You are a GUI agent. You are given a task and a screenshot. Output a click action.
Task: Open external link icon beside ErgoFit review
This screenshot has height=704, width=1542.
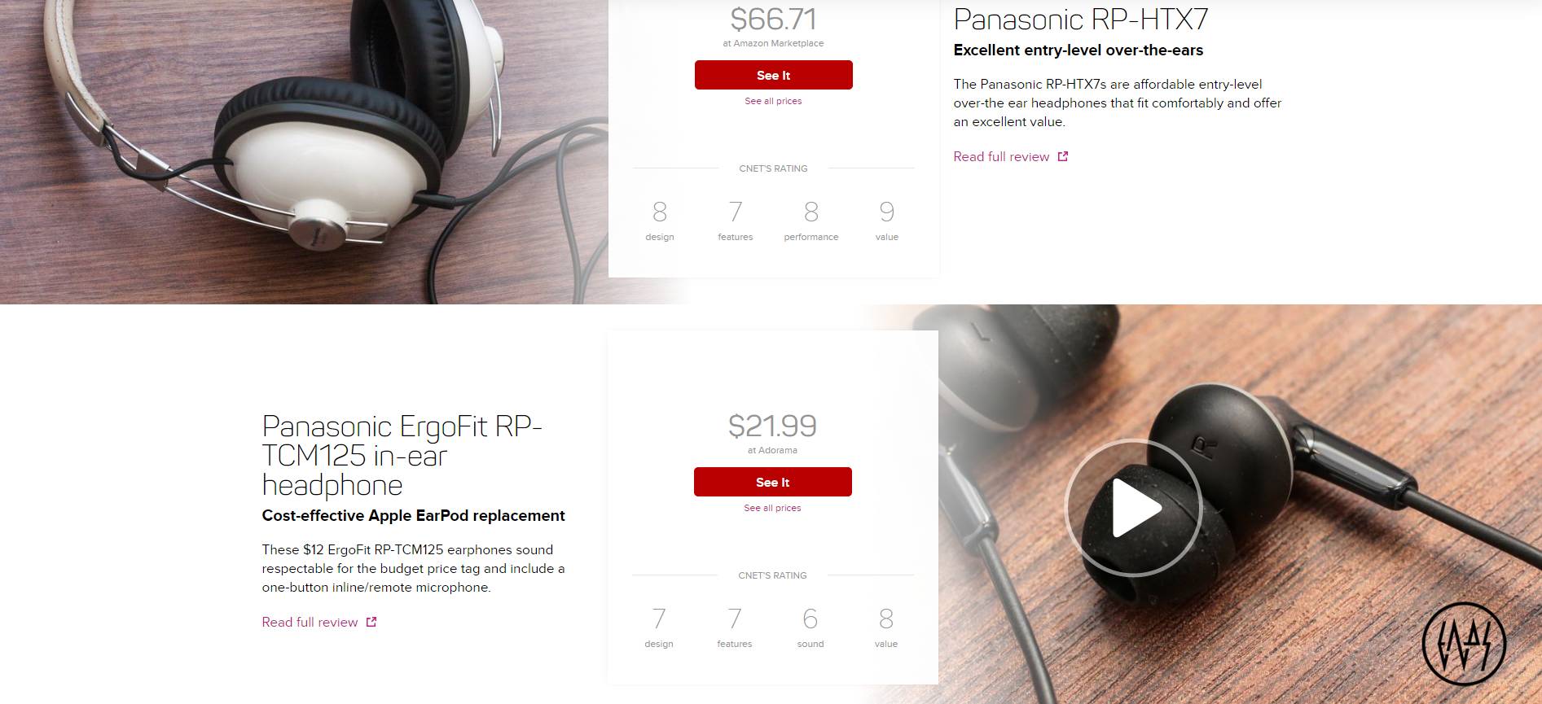click(371, 622)
